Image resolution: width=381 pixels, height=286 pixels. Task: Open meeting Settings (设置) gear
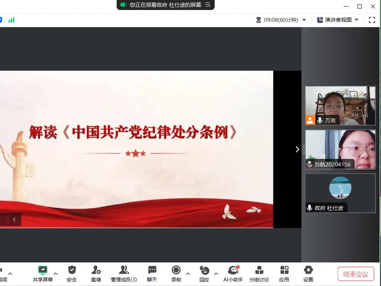pyautogui.click(x=308, y=270)
